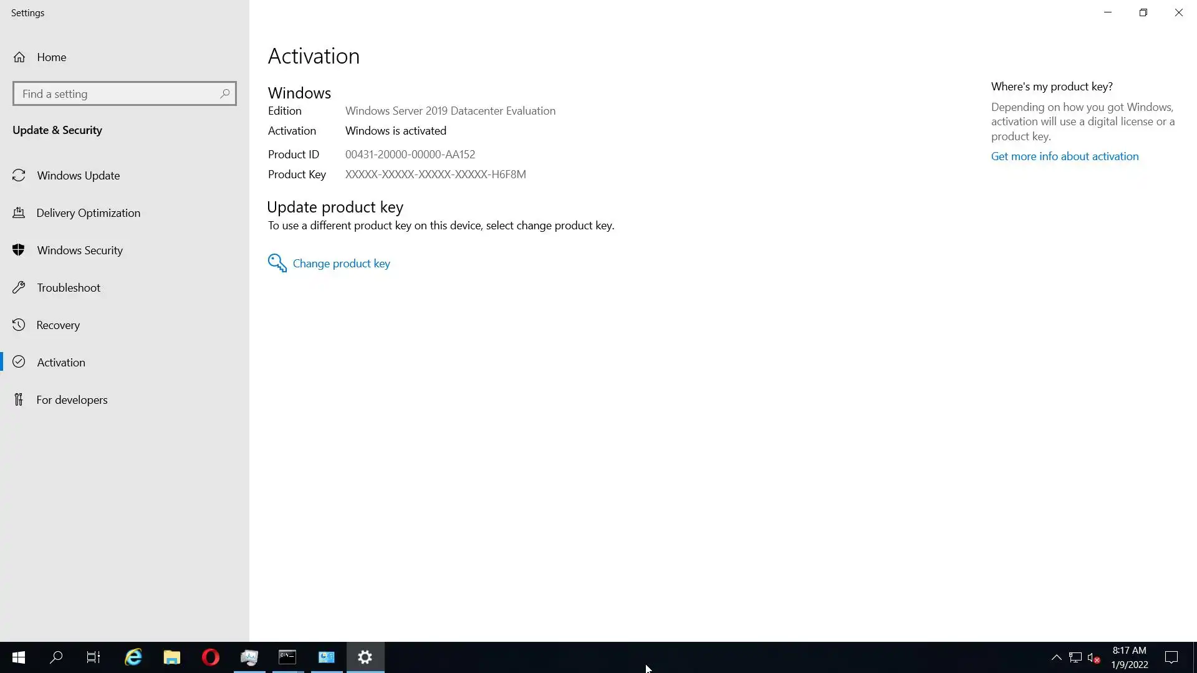Click the muted volume tray icon
Image resolution: width=1197 pixels, height=673 pixels.
[x=1093, y=657]
